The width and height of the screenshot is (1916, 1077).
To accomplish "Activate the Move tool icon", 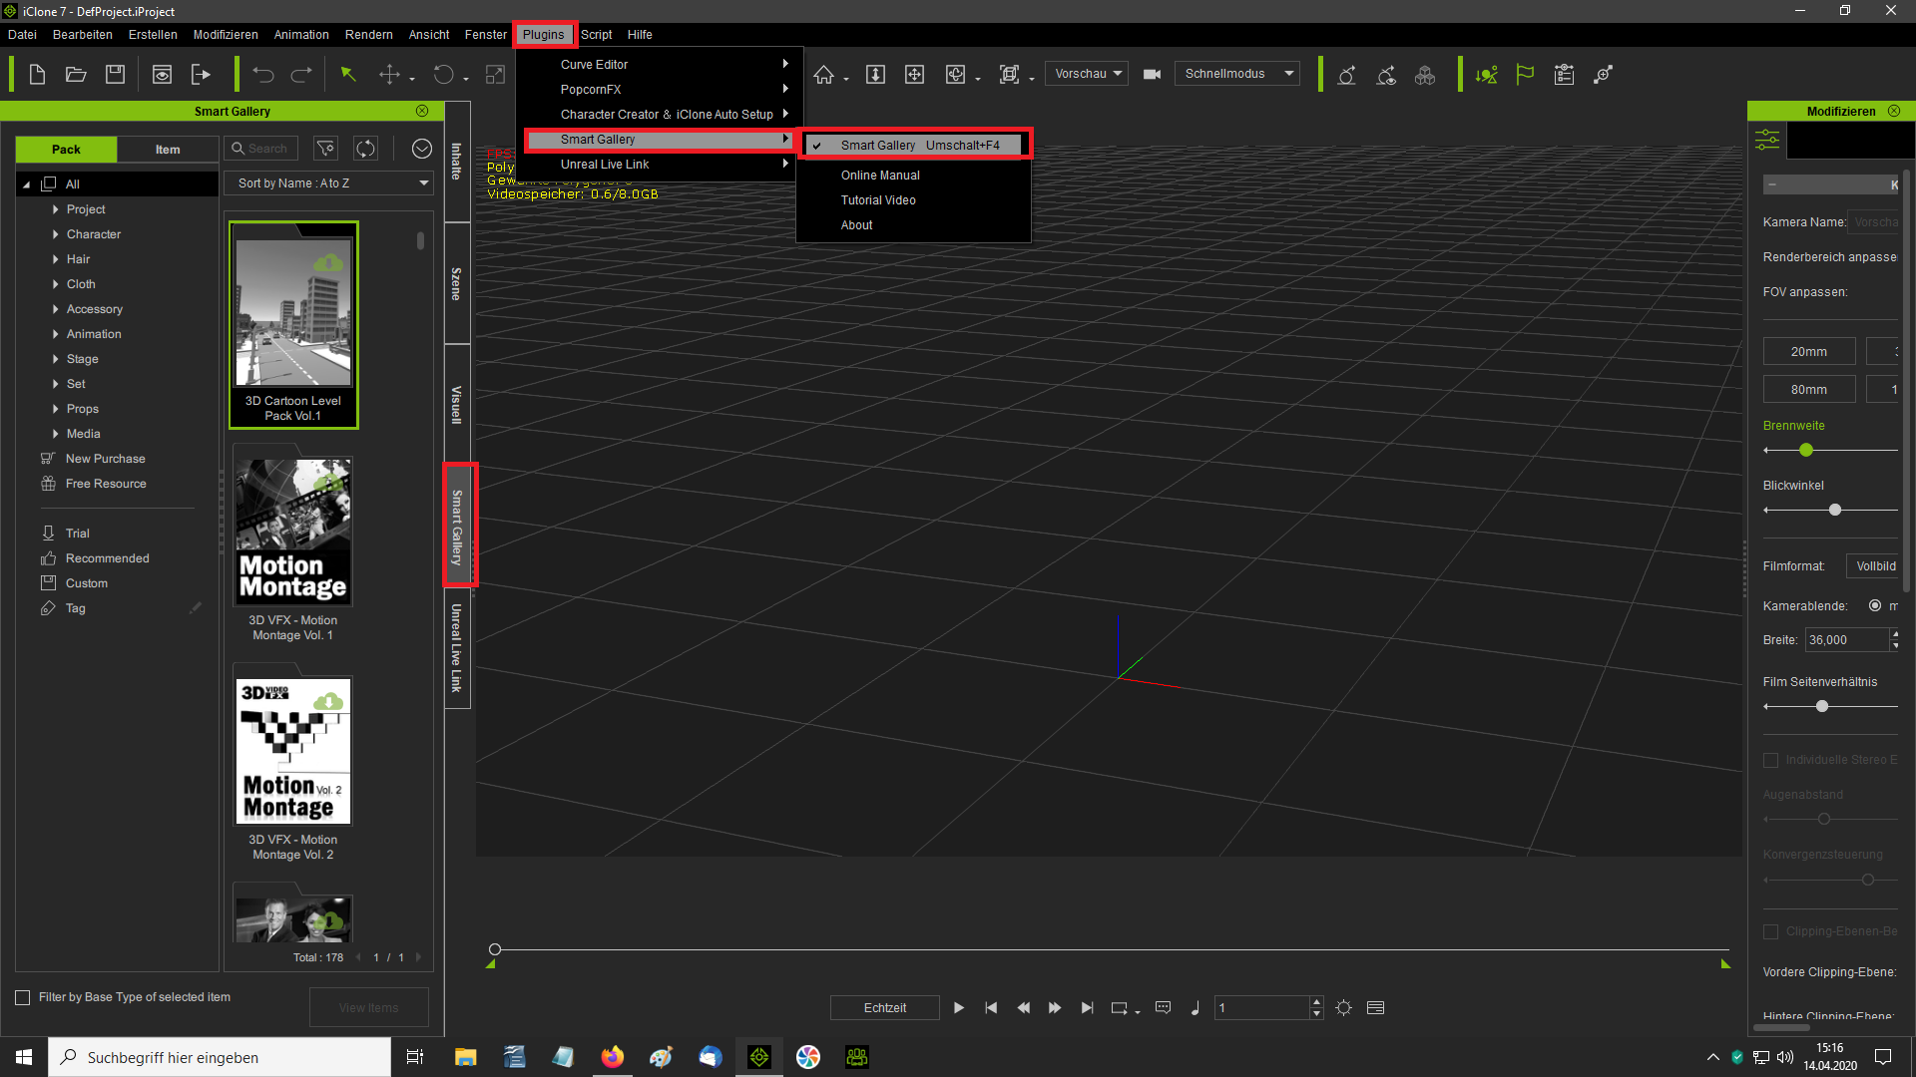I will pos(389,75).
